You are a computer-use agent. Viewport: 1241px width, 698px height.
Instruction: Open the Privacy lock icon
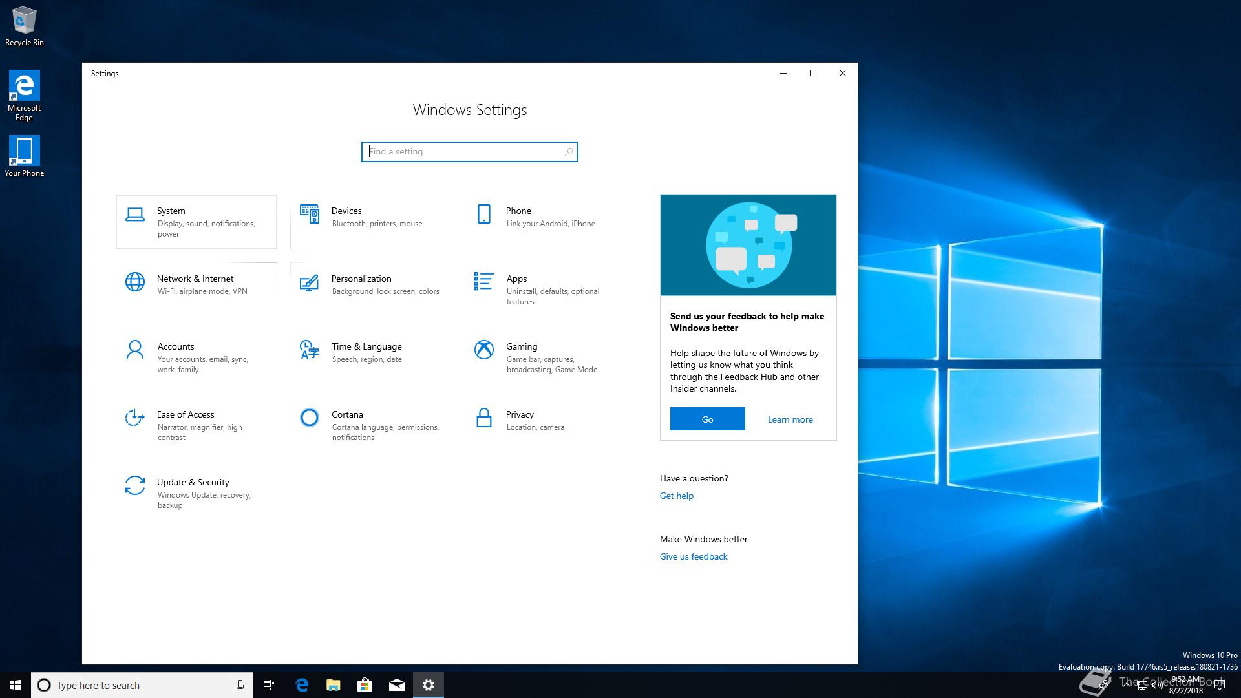click(x=483, y=418)
